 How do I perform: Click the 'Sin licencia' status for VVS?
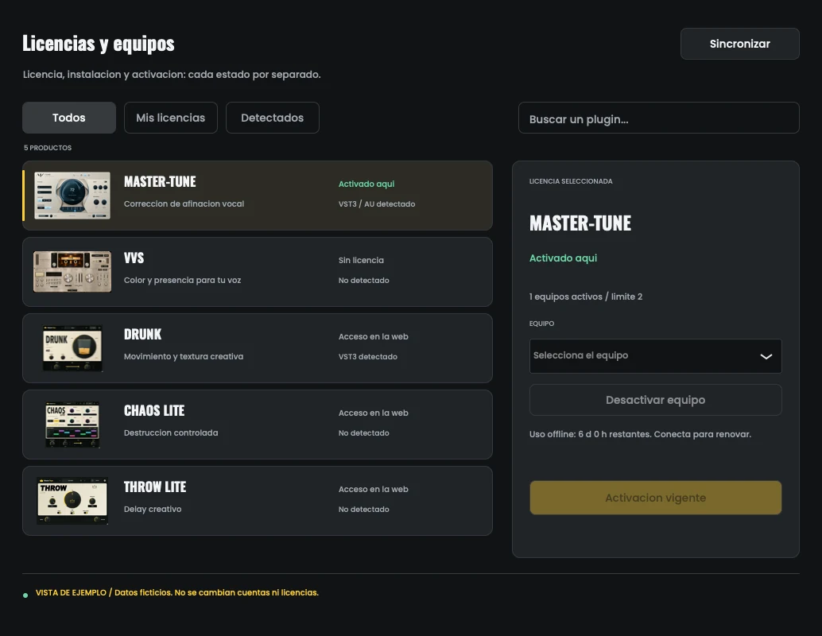(361, 260)
